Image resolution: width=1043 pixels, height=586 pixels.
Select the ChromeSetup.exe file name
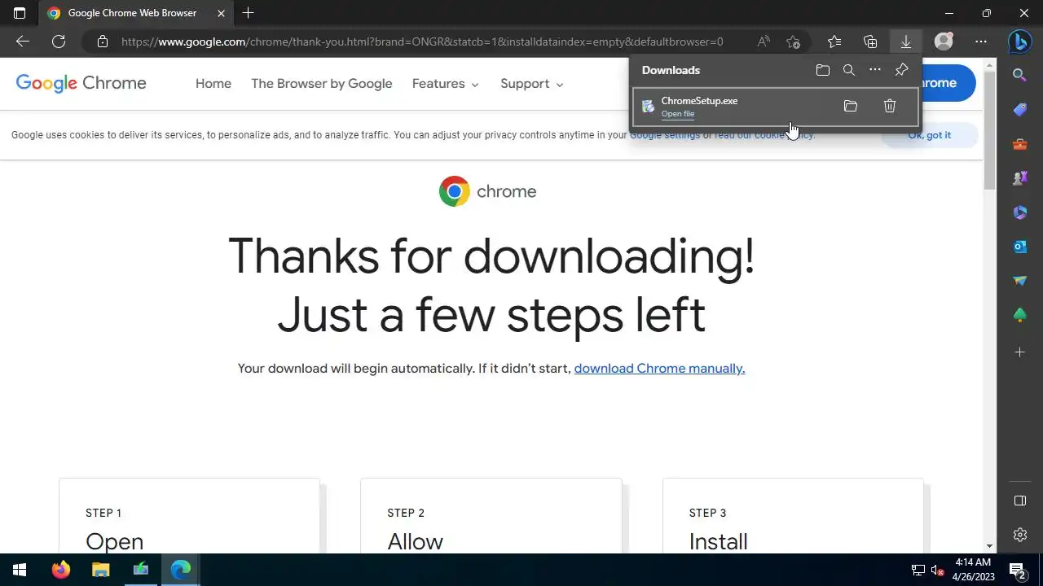(699, 101)
